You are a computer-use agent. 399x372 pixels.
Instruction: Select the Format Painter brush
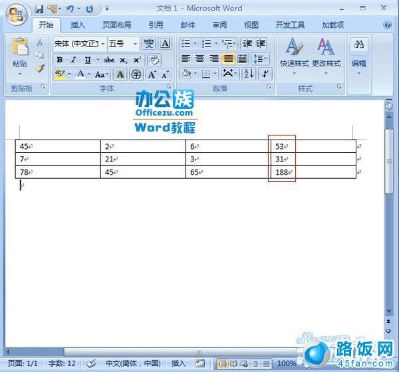(x=39, y=68)
